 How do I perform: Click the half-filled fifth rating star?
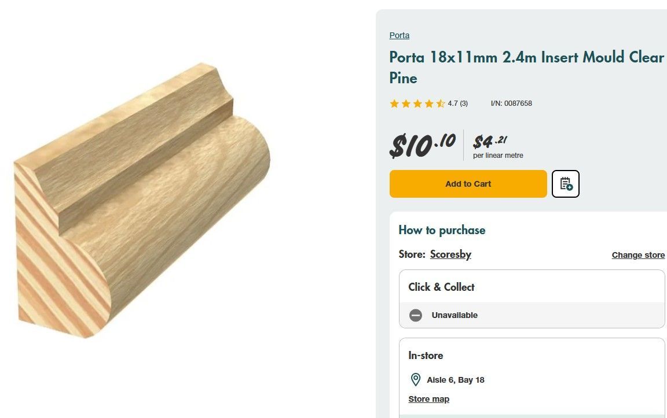[441, 103]
